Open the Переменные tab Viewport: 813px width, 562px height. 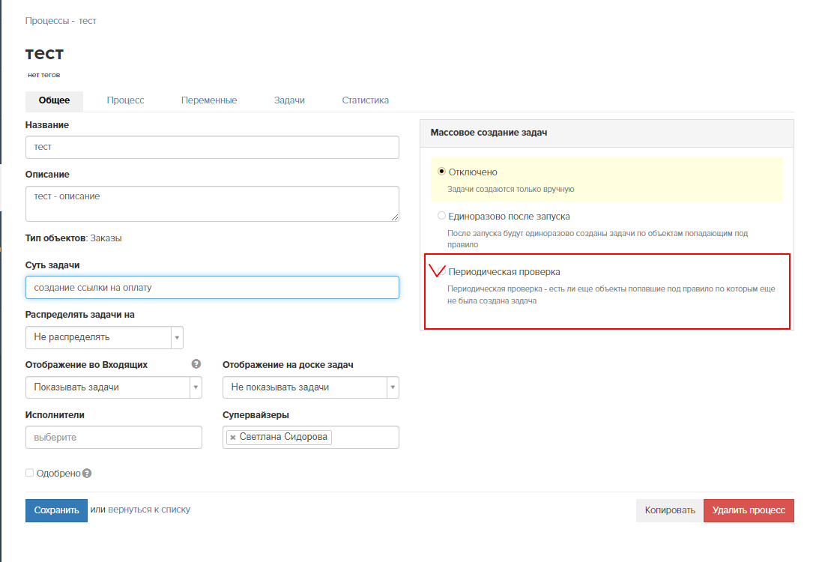(x=209, y=100)
